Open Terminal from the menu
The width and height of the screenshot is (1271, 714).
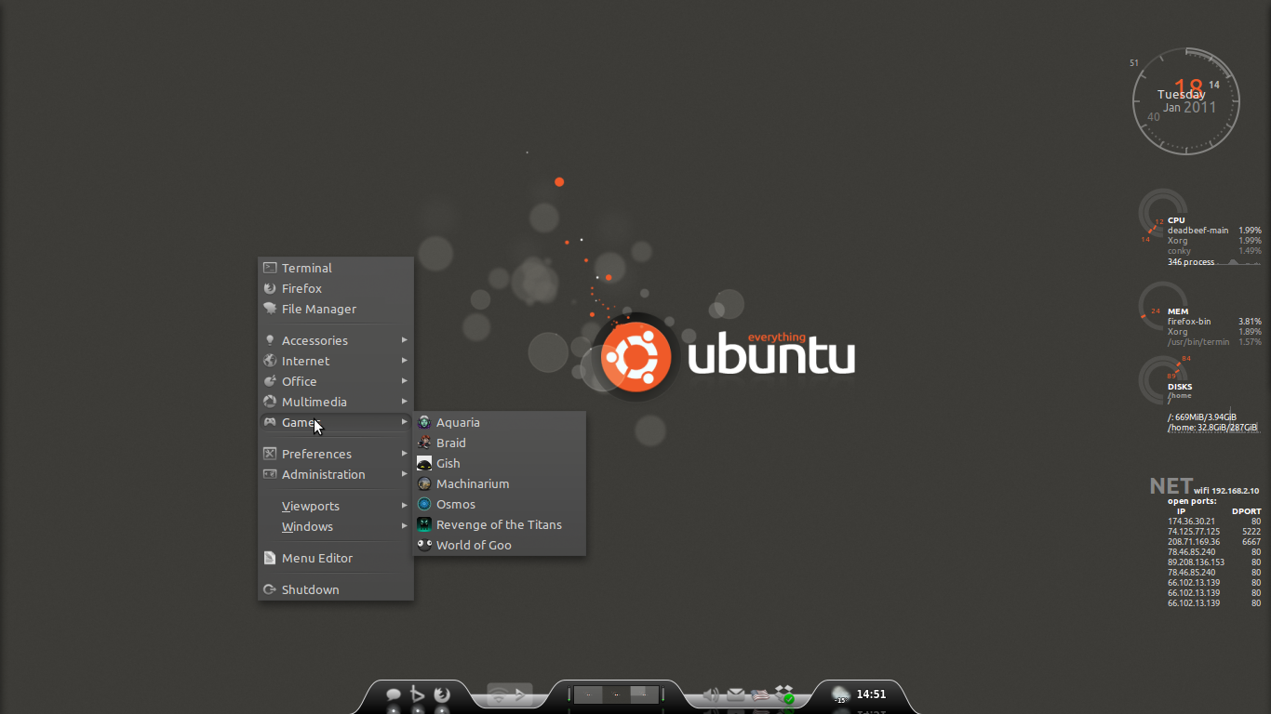point(336,268)
